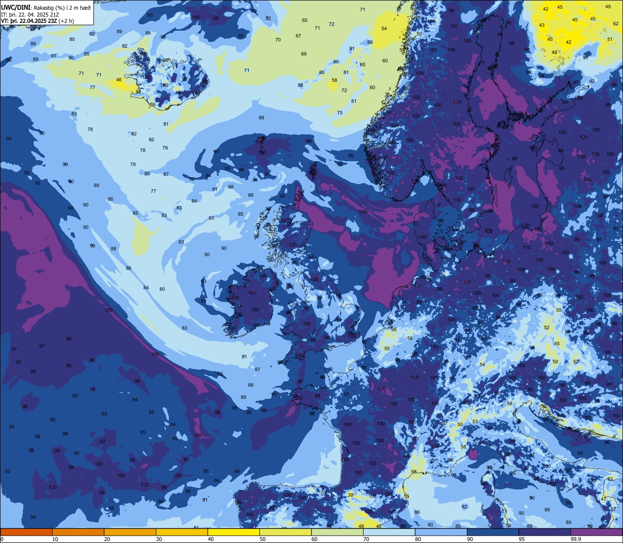Click the humidity value '75' near Norway's coast
Screen dimensions: 623x543
340,113
